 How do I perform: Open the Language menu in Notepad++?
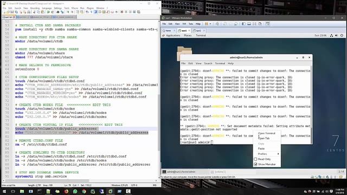[x=47, y=8]
